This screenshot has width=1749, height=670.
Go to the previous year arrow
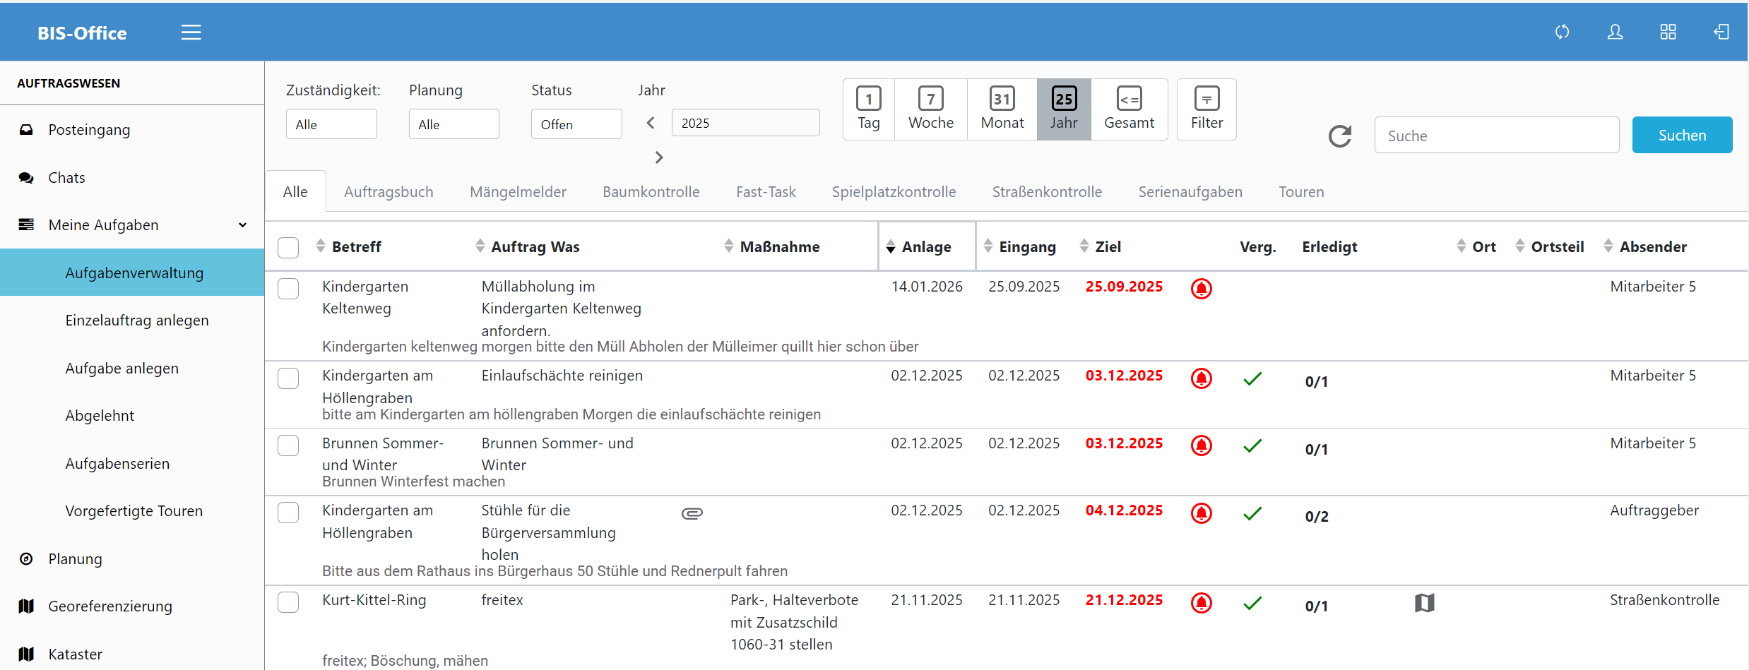click(x=651, y=123)
